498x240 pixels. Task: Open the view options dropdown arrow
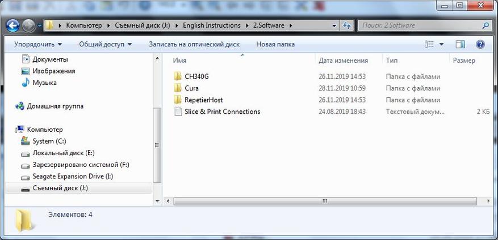point(442,44)
